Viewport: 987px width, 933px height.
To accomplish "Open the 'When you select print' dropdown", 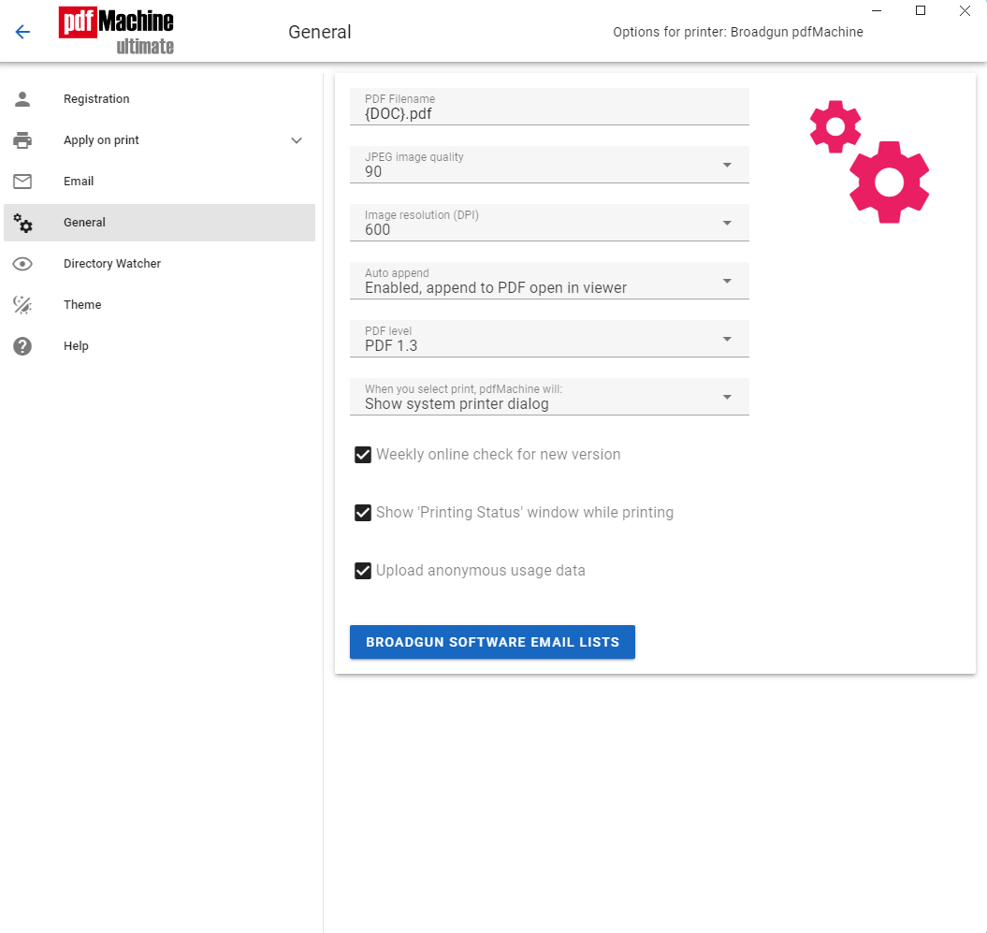I will coord(549,397).
